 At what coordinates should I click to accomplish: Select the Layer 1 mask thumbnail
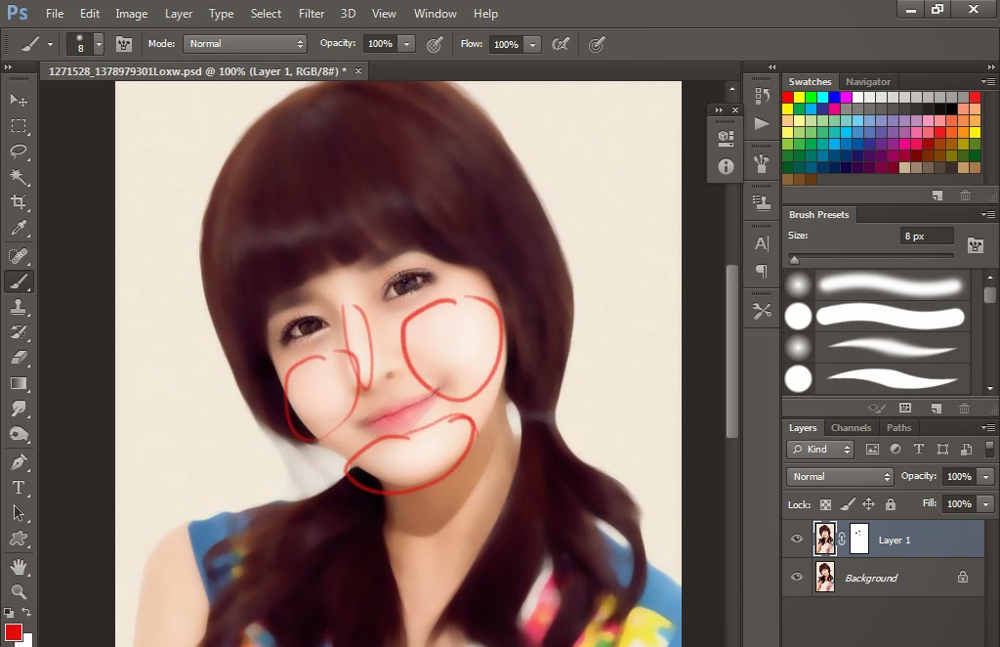(x=859, y=539)
